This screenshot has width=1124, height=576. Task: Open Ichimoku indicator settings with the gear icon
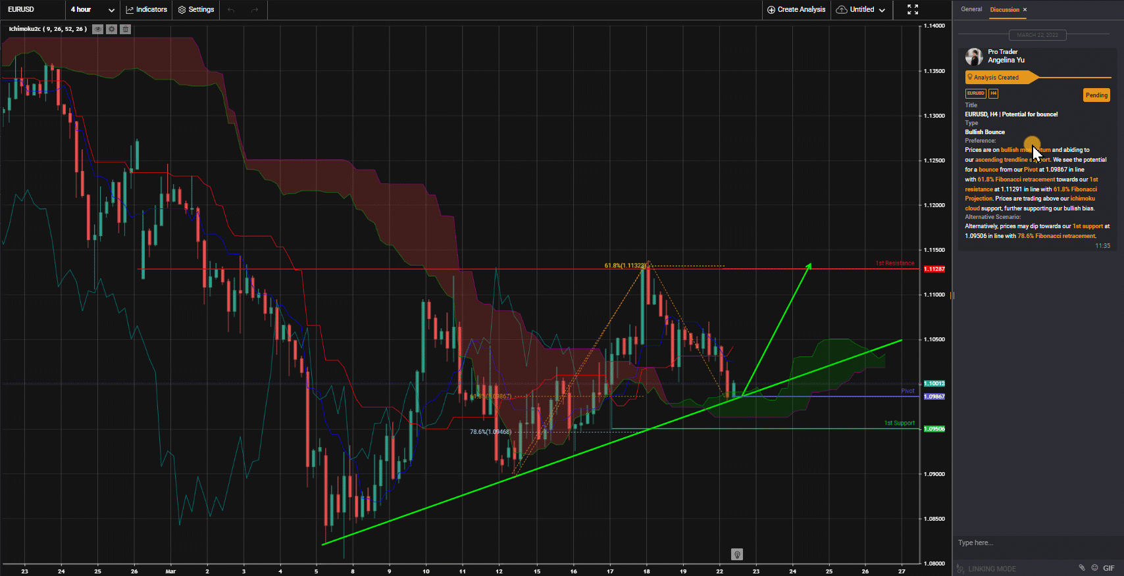tap(111, 29)
